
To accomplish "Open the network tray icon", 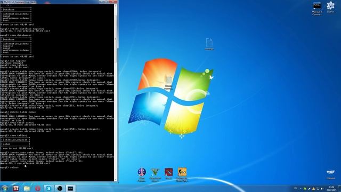I will click(x=318, y=188).
